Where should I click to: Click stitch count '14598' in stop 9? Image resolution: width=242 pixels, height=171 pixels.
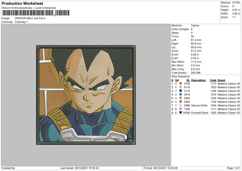tap(186, 113)
